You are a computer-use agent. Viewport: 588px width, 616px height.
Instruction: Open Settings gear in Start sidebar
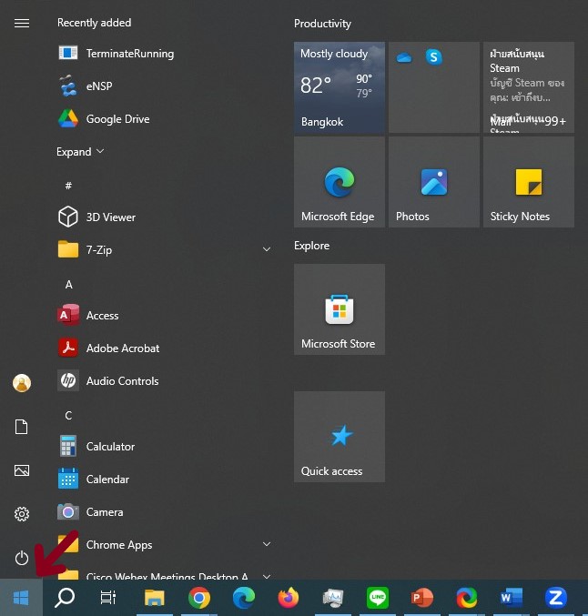point(22,514)
